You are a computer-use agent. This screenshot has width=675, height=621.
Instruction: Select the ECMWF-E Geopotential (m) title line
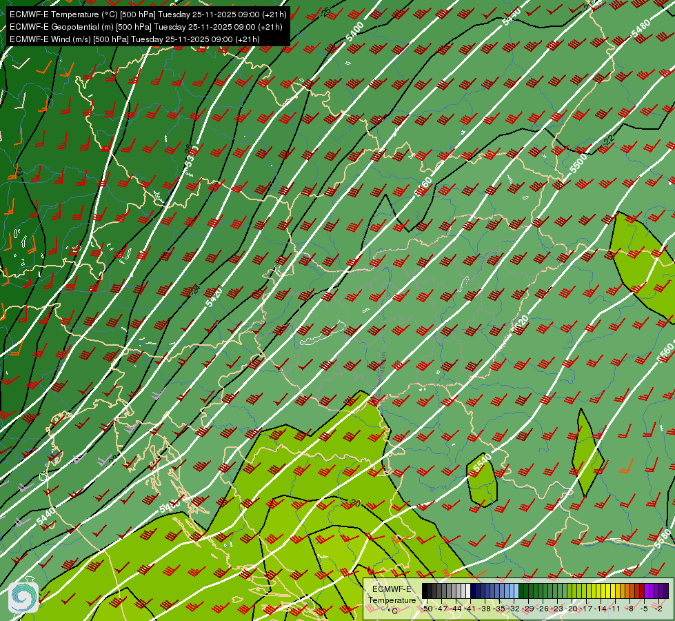pyautogui.click(x=146, y=27)
